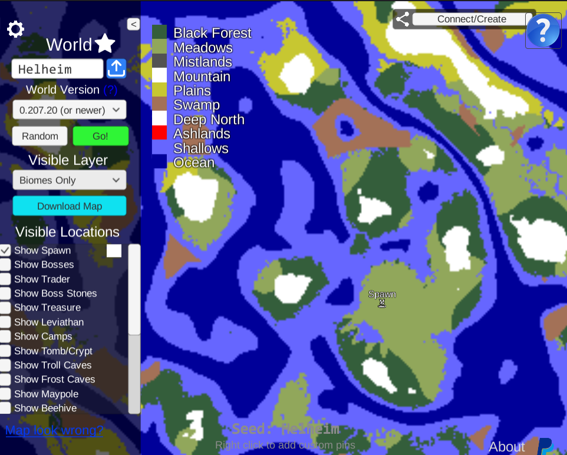567x455 pixels.
Task: Click the Meadows legend swatch
Action: coord(159,47)
